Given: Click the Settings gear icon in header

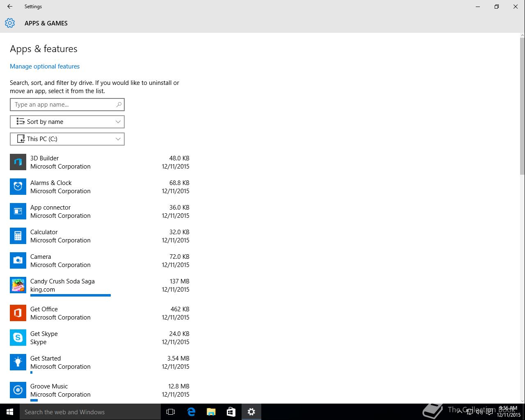Looking at the screenshot, I should coord(10,23).
